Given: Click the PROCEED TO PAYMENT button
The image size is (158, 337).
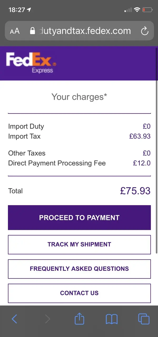Looking at the screenshot, I should (79, 218).
